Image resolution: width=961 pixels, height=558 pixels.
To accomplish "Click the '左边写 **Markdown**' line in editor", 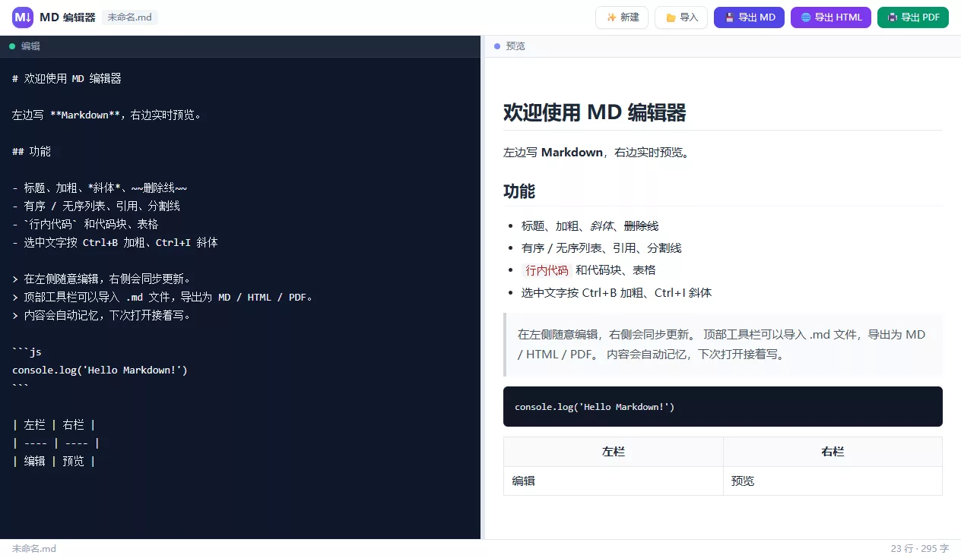I will (x=107, y=115).
